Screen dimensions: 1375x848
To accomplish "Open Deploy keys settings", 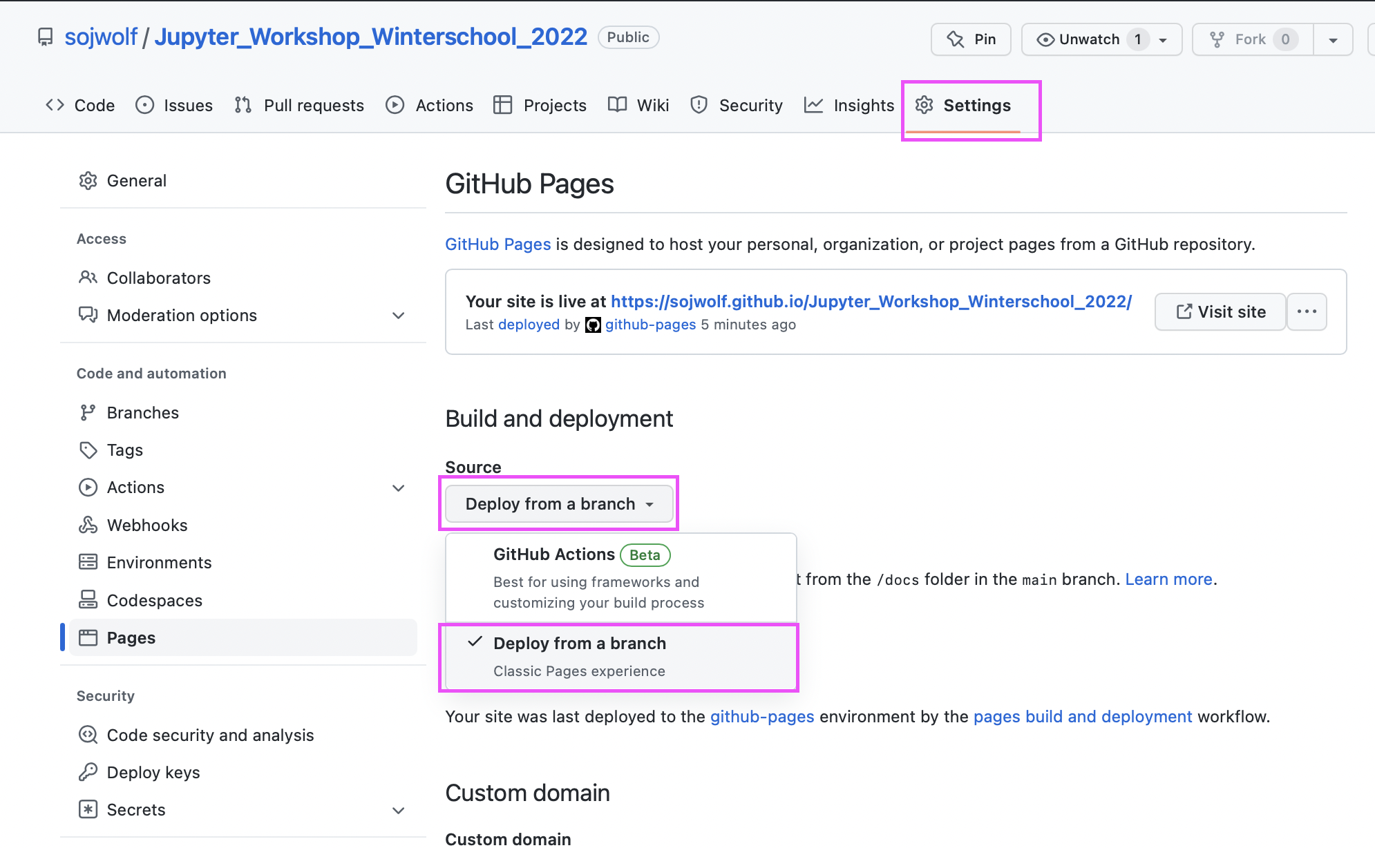I will pyautogui.click(x=243, y=773).
